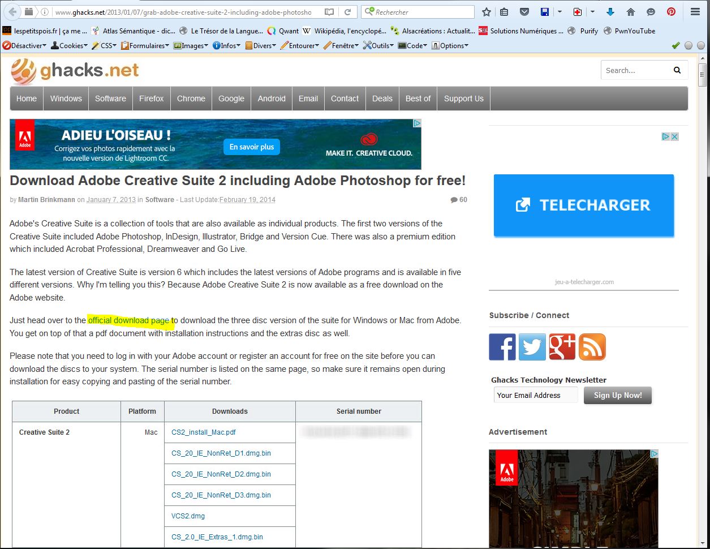Open Ghacks Twitter icon

pyautogui.click(x=532, y=347)
